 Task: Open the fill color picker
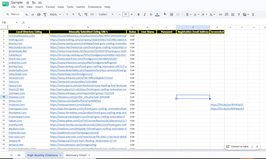click(x=165, y=14)
